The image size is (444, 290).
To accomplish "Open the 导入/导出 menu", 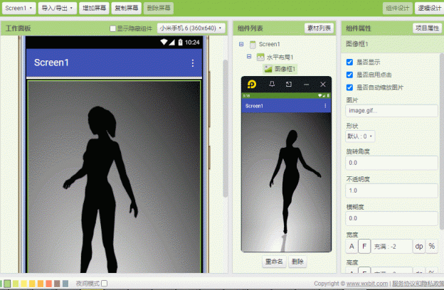I will pyautogui.click(x=57, y=8).
